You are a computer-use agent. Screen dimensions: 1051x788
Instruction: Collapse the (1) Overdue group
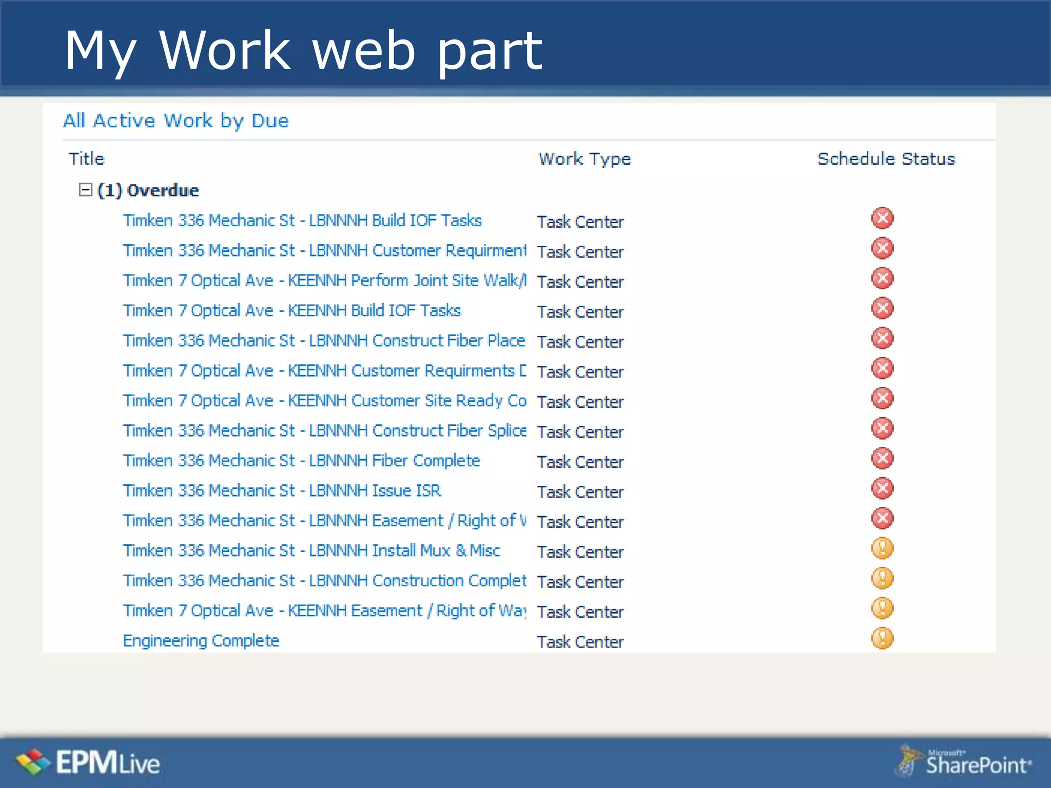pos(85,190)
